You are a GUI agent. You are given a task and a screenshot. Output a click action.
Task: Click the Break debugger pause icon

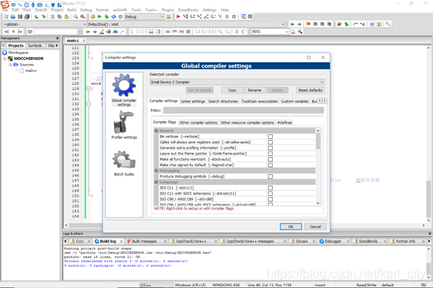(x=227, y=17)
